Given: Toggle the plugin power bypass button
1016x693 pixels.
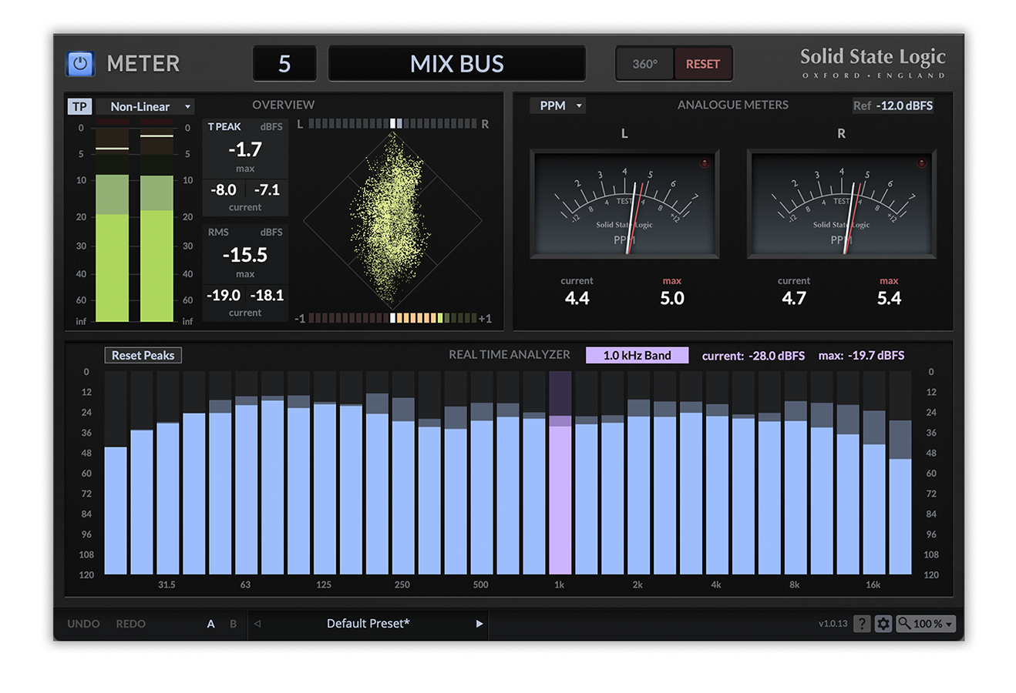Looking at the screenshot, I should click(80, 64).
